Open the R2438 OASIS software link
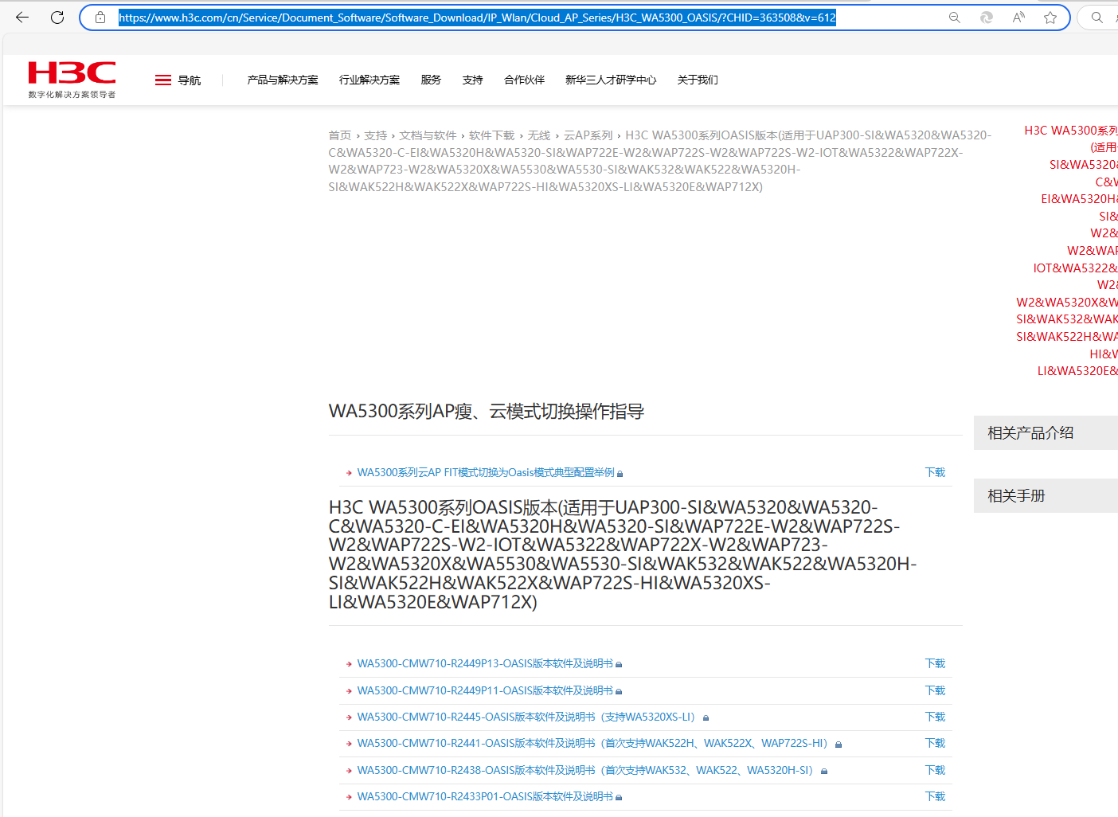 pos(585,770)
